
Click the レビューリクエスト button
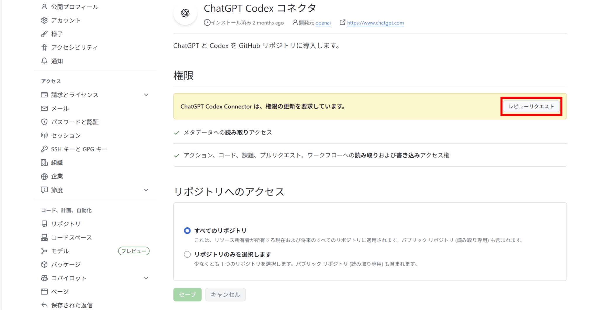point(531,106)
